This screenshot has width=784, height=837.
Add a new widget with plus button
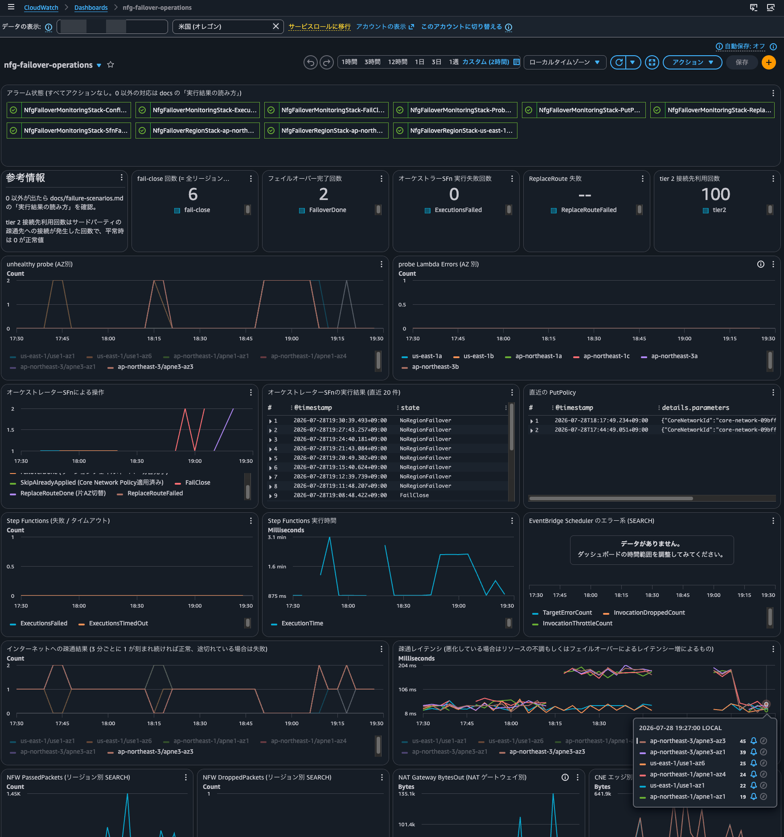click(769, 62)
